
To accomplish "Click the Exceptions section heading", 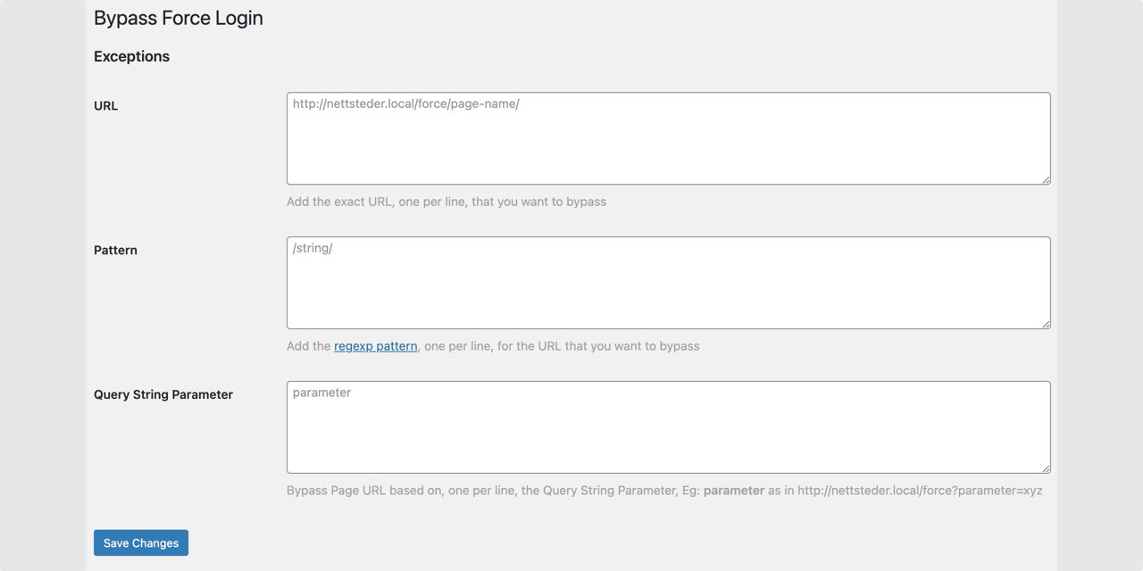I will pos(131,56).
